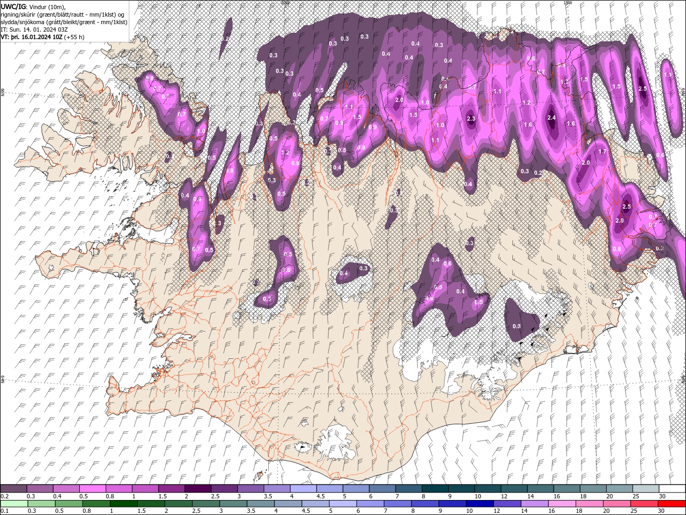Click the header line "UWC/IG: Vindur (10m),"
This screenshot has width=686, height=515.
(x=33, y=6)
